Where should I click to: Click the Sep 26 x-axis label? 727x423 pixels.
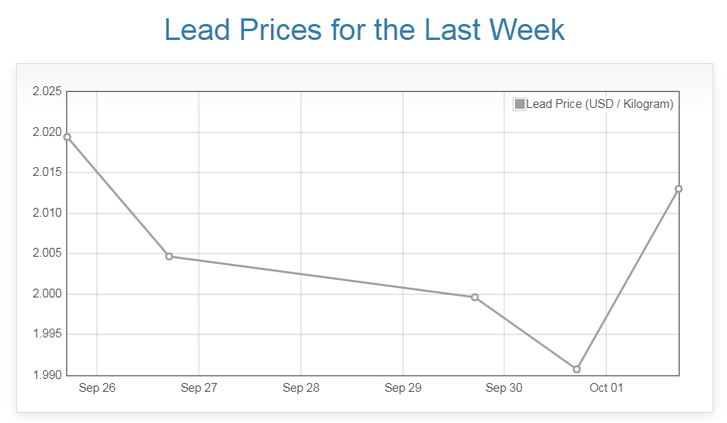click(97, 389)
